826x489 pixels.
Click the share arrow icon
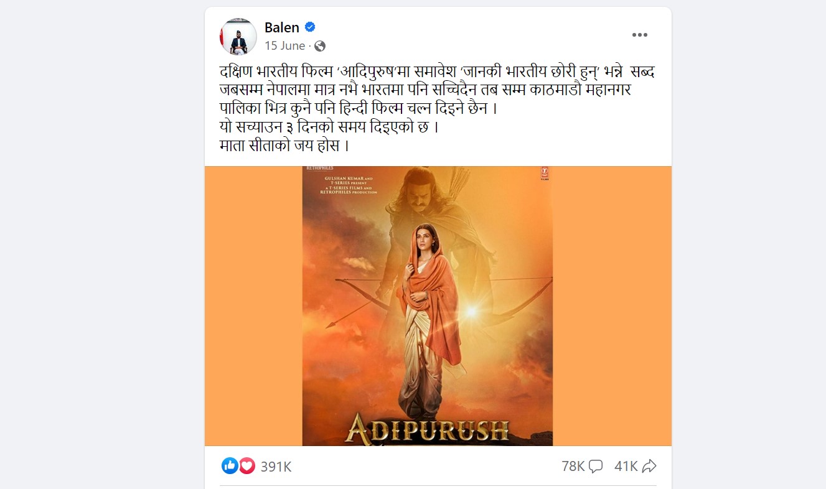click(x=649, y=466)
